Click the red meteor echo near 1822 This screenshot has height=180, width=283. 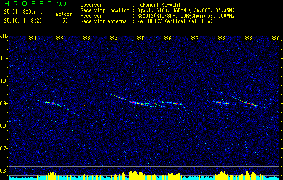point(53,103)
